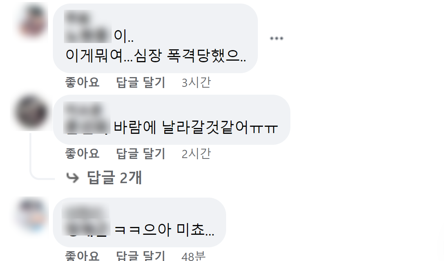Reply to the 바람에 날라갈것같어 comment

pos(141,153)
